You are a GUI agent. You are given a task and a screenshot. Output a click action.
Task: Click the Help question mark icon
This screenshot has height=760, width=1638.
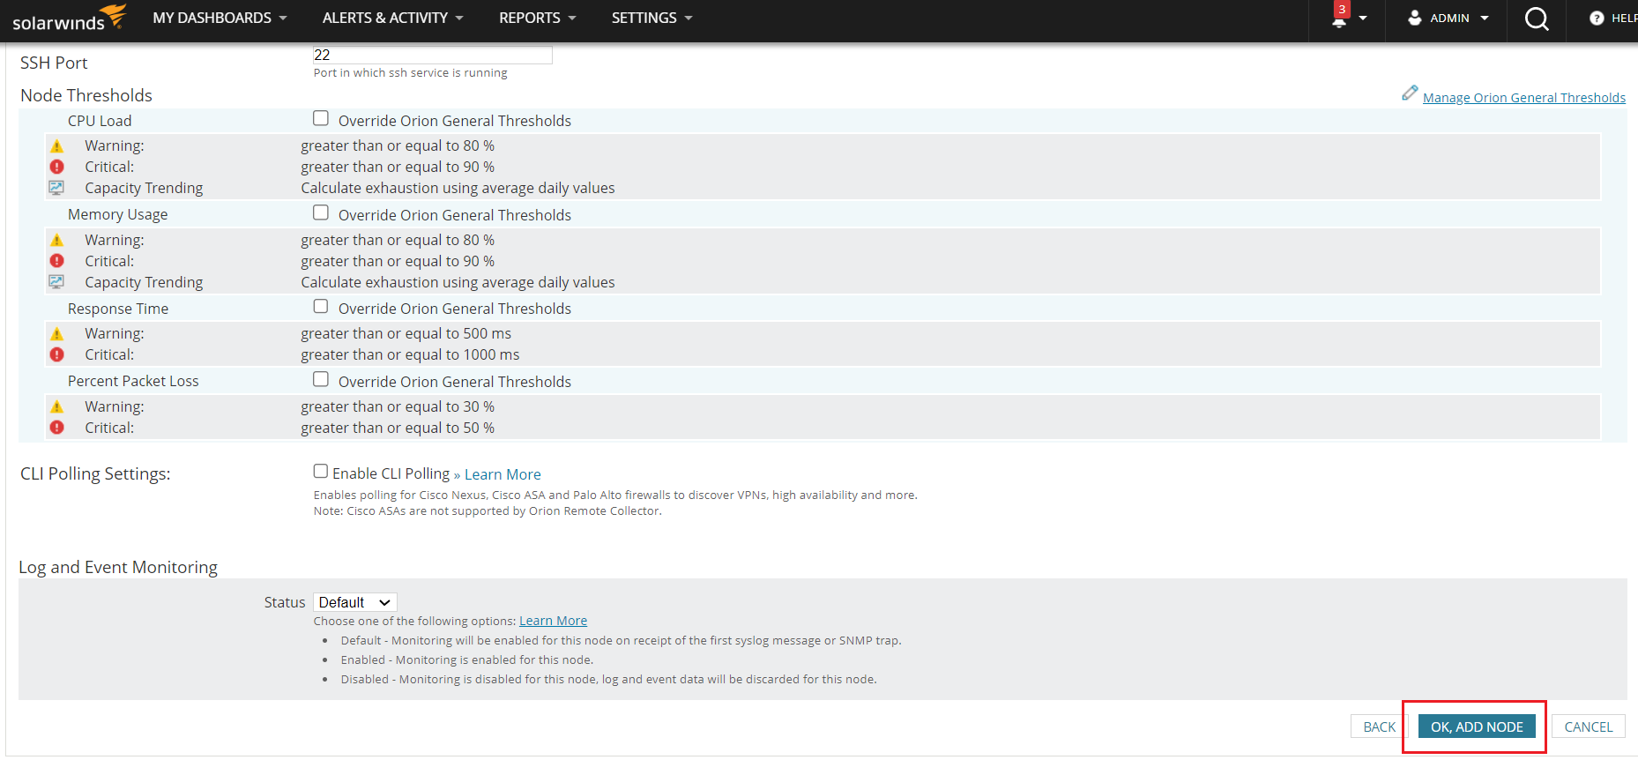point(1597,19)
